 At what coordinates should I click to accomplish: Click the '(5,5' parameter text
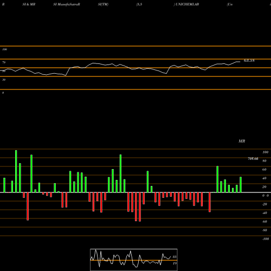click(x=139, y=4)
